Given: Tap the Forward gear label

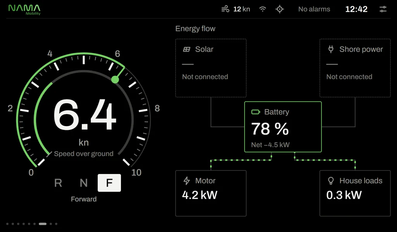Looking at the screenshot, I should point(84,199).
